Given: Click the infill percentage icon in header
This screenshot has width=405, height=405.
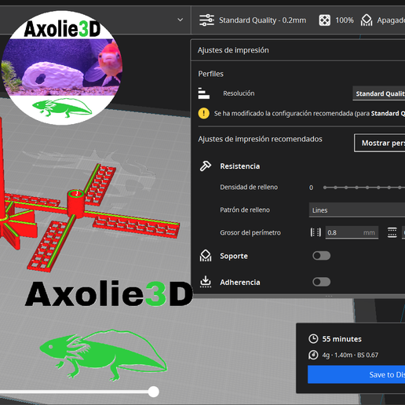Looking at the screenshot, I should (x=324, y=20).
